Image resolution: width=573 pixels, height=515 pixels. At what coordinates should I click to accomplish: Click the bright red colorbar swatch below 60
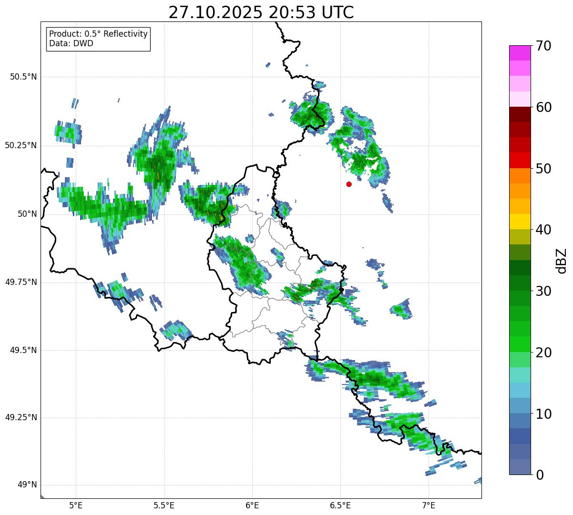pos(520,160)
